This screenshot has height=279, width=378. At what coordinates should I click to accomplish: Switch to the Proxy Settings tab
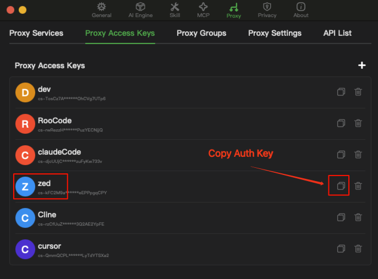(x=275, y=33)
